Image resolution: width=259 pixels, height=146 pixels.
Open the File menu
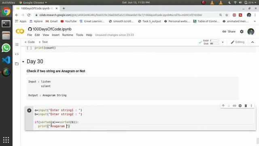pos(30,35)
